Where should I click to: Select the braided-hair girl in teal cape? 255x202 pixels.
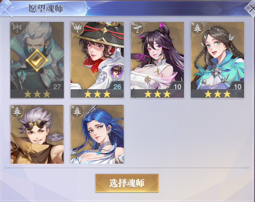[218, 60]
